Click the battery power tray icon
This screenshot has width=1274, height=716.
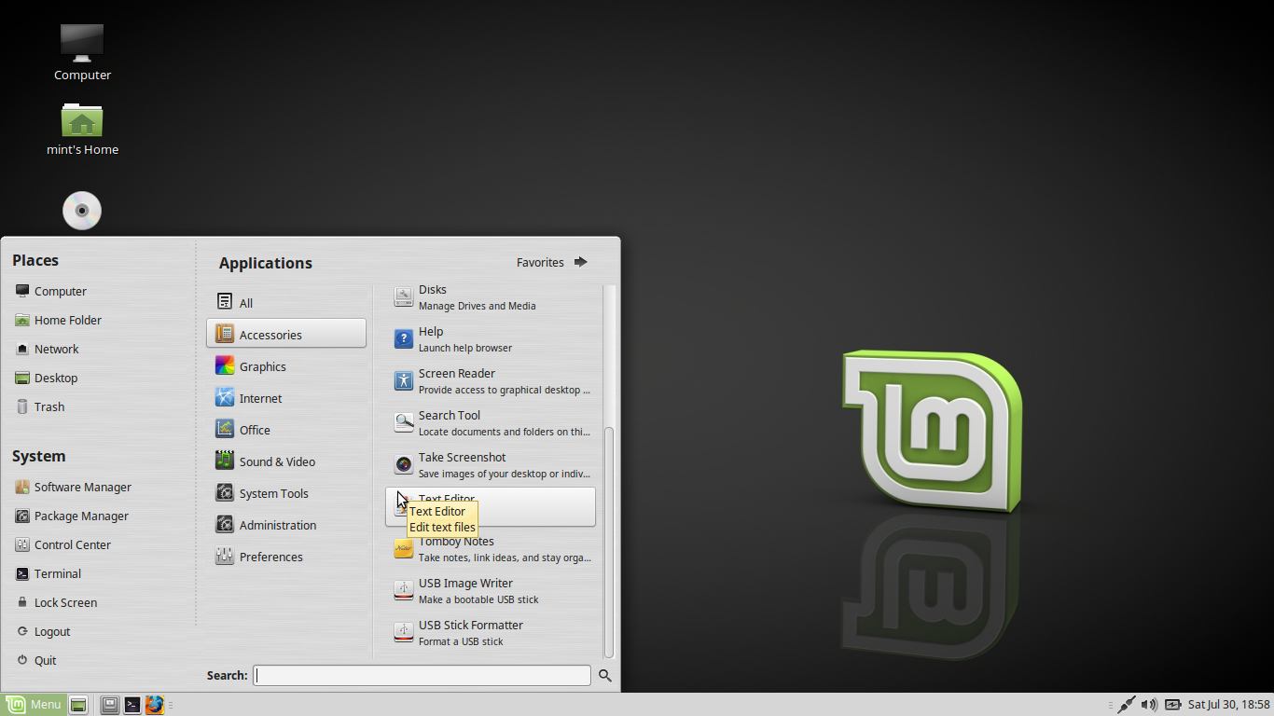(x=1172, y=705)
